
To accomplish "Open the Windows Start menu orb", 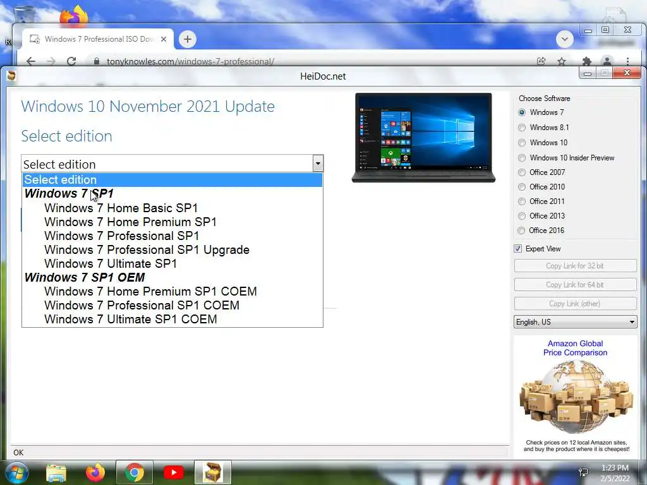I will 17,473.
